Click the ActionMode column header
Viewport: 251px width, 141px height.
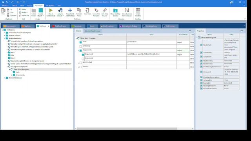[x=183, y=35]
